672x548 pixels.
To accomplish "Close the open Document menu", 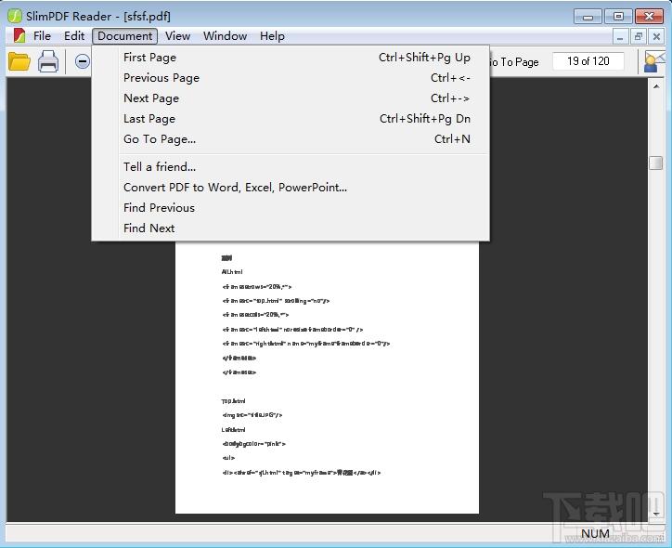I will pyautogui.click(x=124, y=36).
